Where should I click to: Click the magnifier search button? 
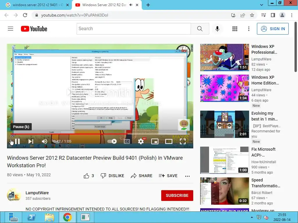pyautogui.click(x=200, y=29)
